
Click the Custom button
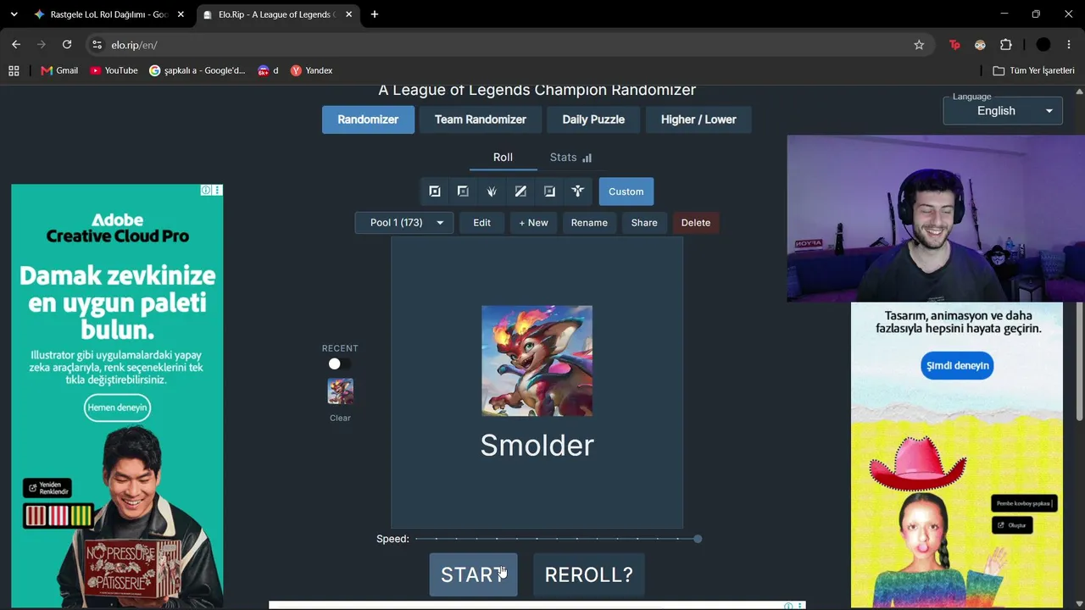click(x=626, y=191)
